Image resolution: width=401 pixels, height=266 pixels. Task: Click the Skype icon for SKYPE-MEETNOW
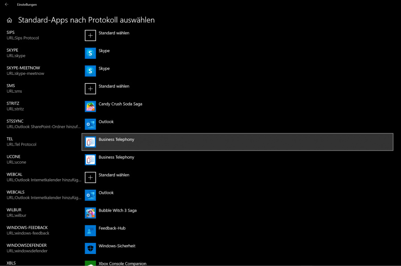(x=90, y=71)
